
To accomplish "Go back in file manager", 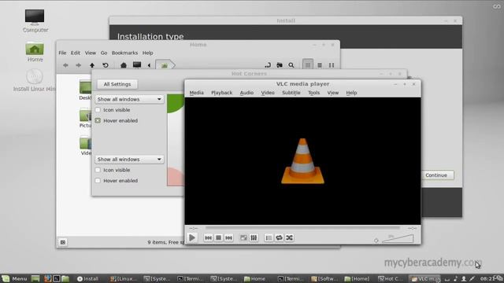I will click(x=65, y=65).
